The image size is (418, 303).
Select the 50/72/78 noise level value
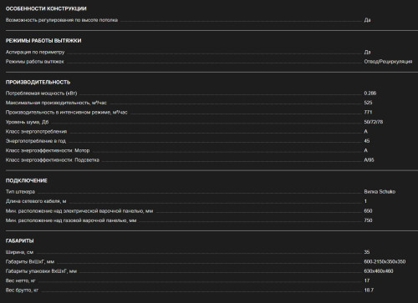click(x=373, y=122)
